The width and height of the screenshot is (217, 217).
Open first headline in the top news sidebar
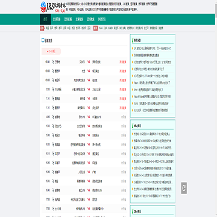(152, 48)
